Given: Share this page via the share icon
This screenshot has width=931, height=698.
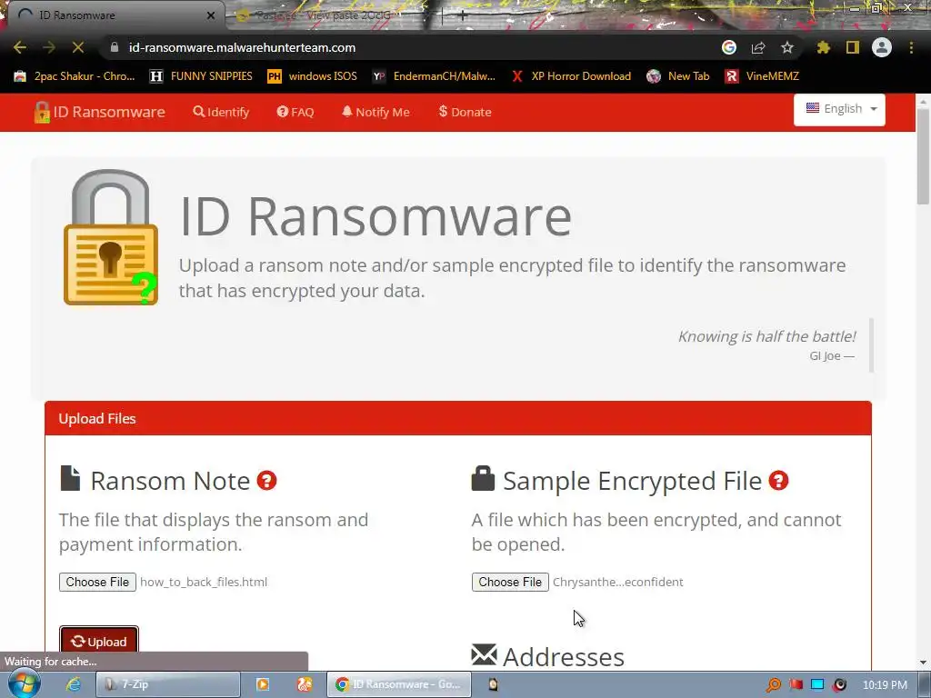Looking at the screenshot, I should click(x=758, y=47).
